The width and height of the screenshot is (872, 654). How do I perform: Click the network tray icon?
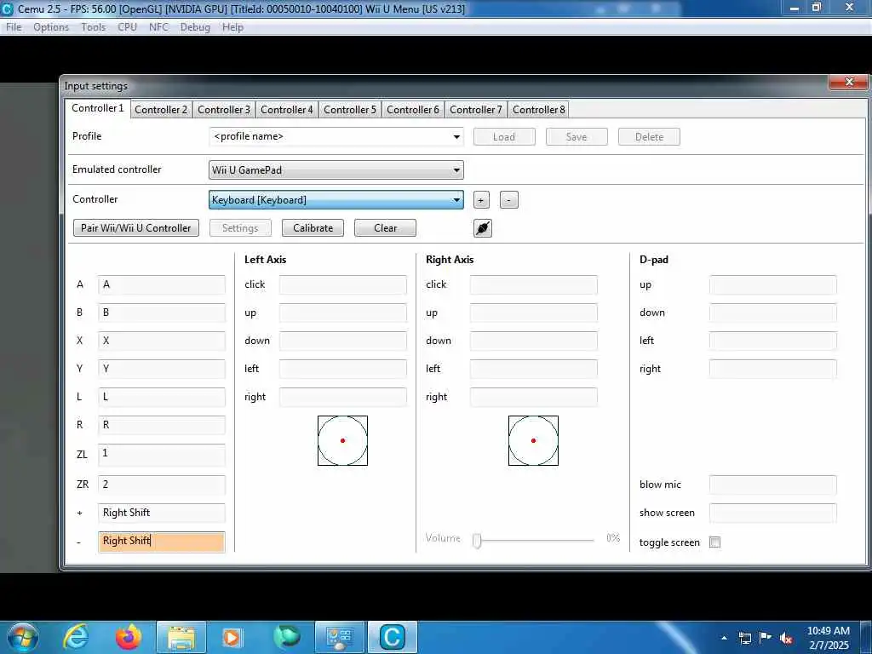[x=744, y=638]
